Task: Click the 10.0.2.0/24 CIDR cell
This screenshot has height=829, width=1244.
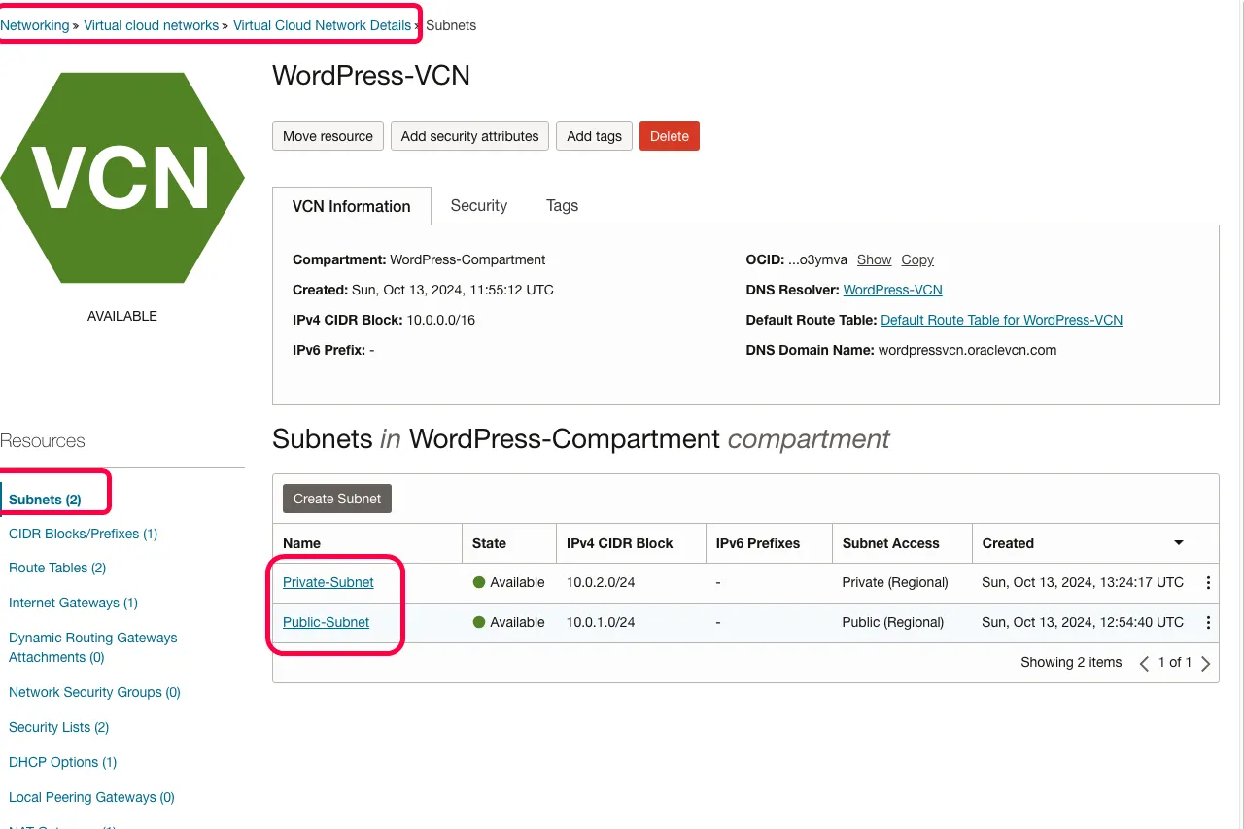Action: (601, 582)
